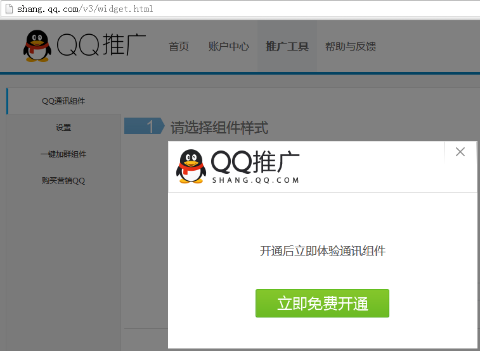
Task: Open 帮助与反馈 in the top navigation
Action: click(x=350, y=46)
